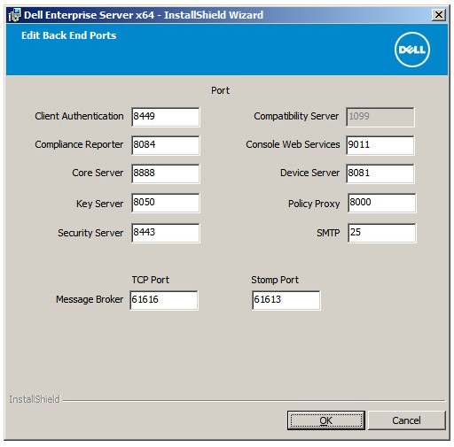Confirm port changes with OK button
454x447 pixels.
(x=326, y=420)
